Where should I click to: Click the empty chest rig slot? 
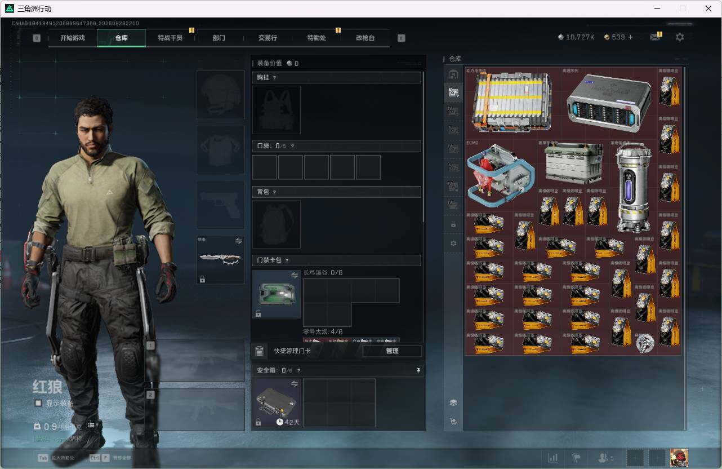(277, 110)
